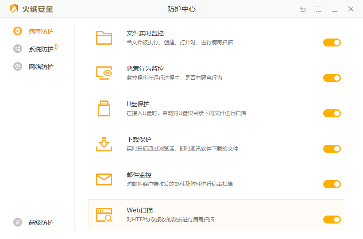The image size is (363, 239).
Task: Click the malicious behavior monitoring eye icon
Action: click(104, 73)
